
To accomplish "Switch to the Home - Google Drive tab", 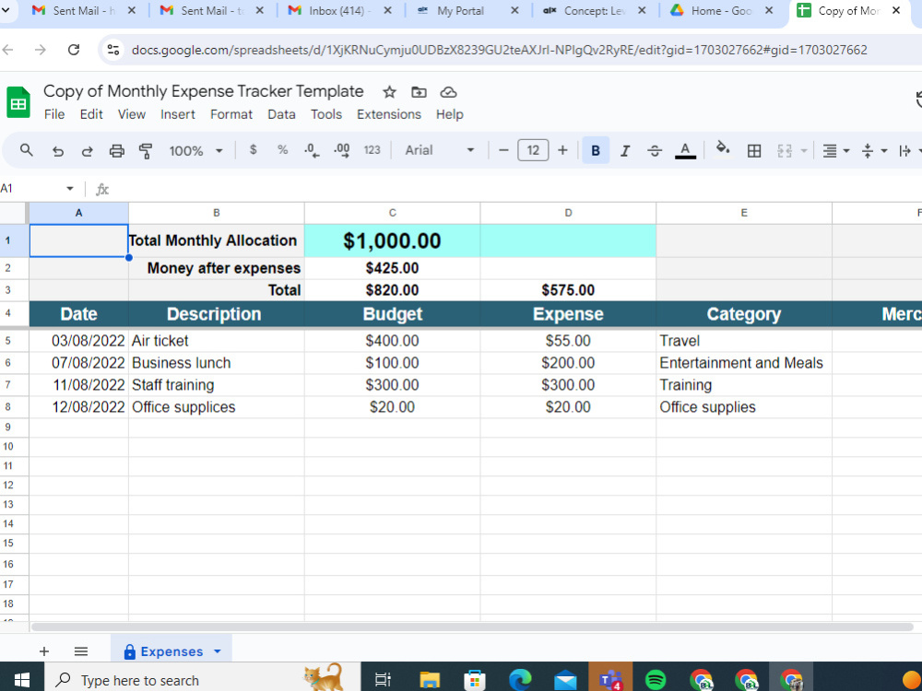I will 721,10.
